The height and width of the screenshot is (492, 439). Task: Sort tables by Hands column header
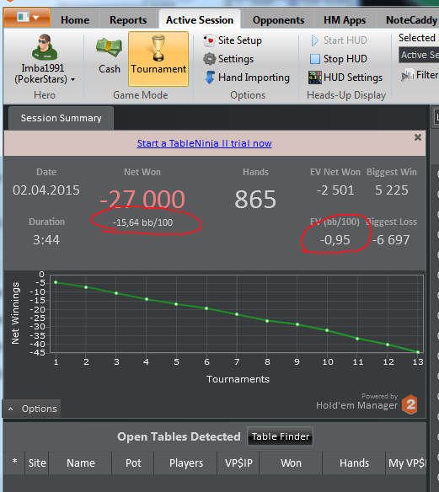(x=354, y=463)
